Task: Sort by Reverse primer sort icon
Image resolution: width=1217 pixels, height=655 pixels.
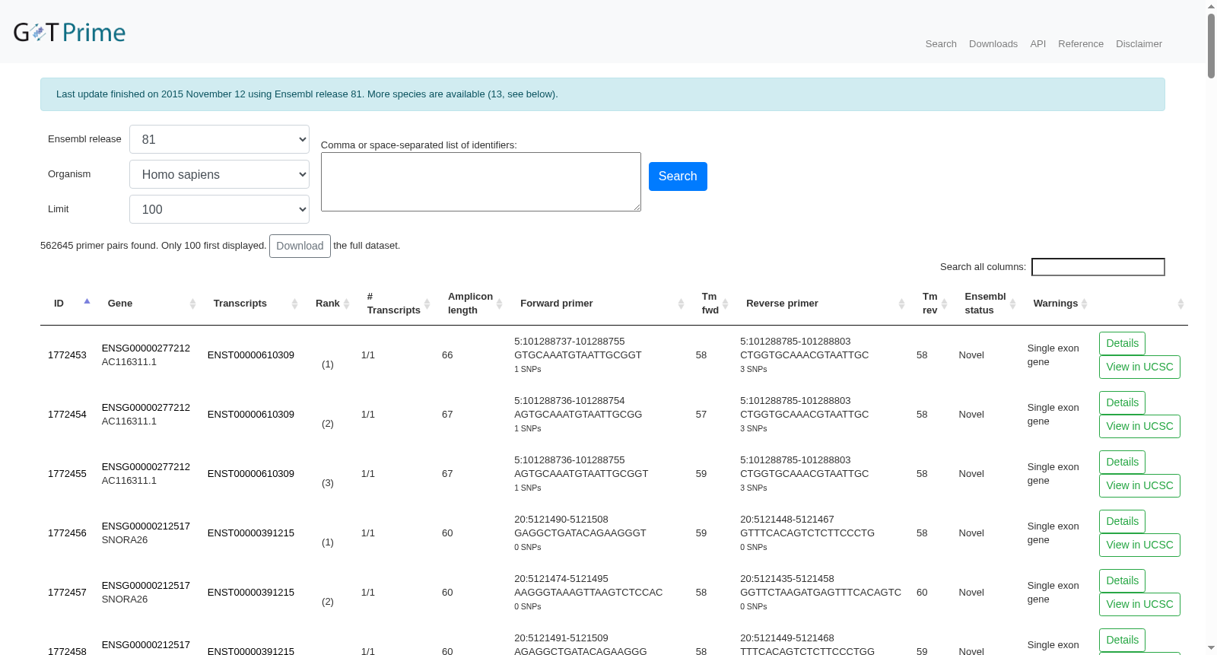Action: [902, 304]
